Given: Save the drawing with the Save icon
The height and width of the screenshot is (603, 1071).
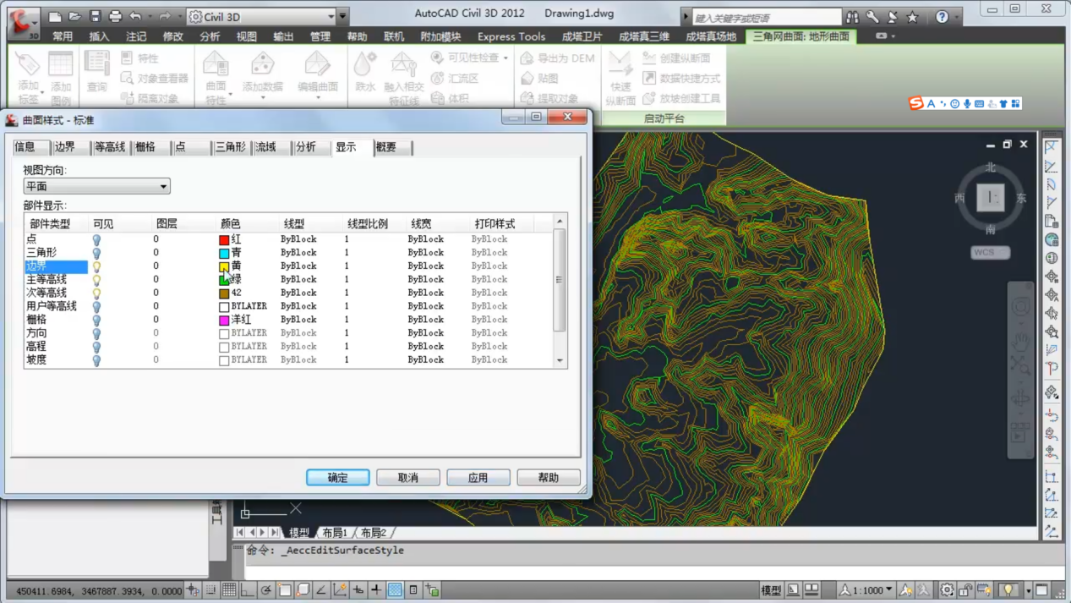Looking at the screenshot, I should click(95, 16).
